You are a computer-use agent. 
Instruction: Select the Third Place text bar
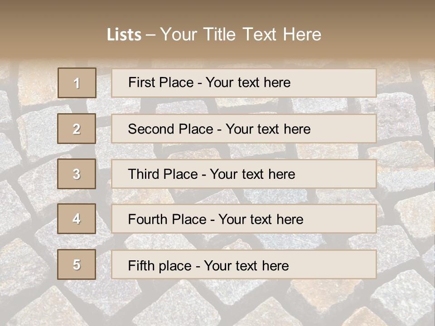click(x=244, y=174)
